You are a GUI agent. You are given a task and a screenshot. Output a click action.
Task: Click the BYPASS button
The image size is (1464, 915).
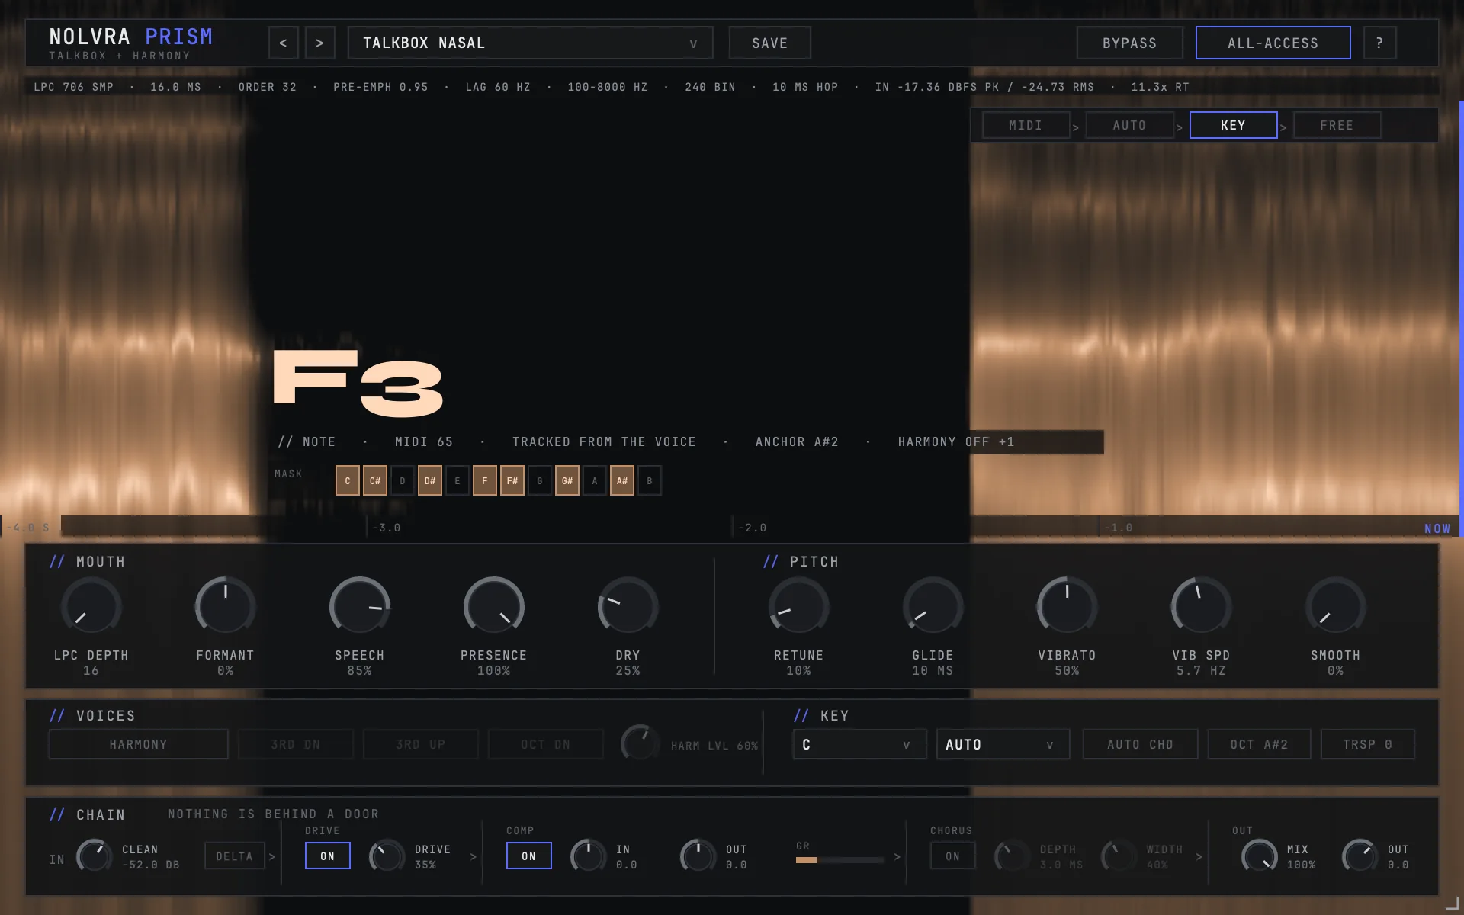pos(1129,43)
